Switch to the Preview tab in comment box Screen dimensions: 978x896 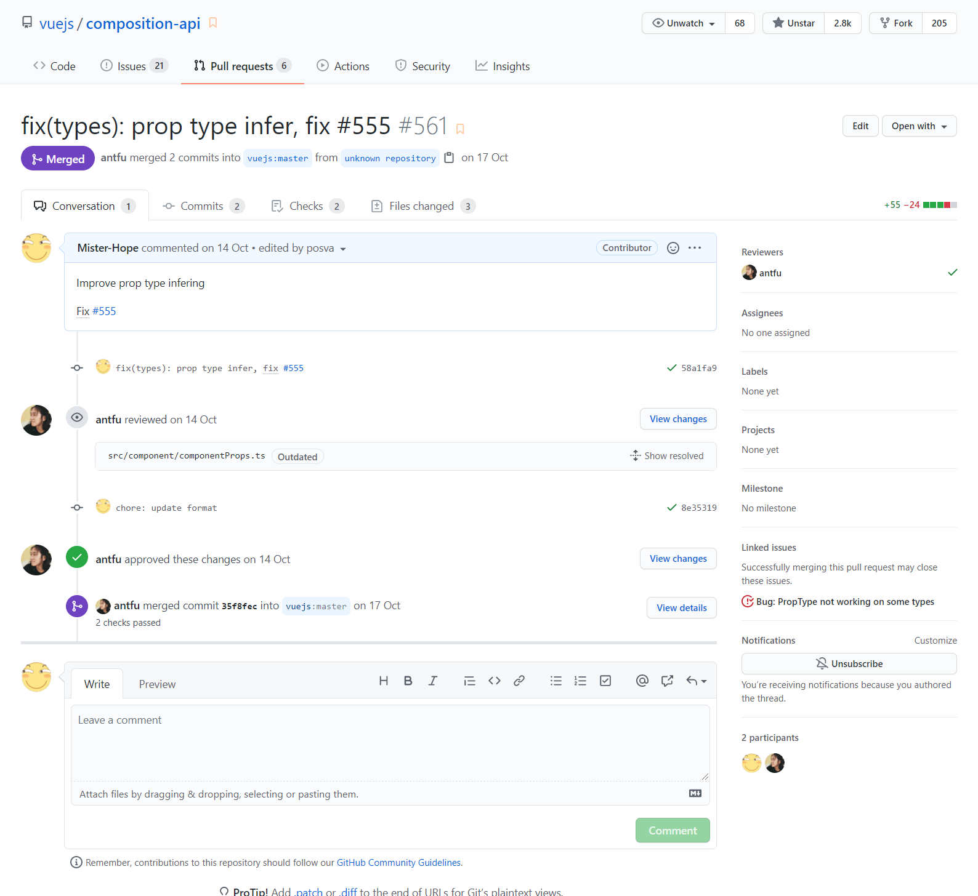pos(157,684)
